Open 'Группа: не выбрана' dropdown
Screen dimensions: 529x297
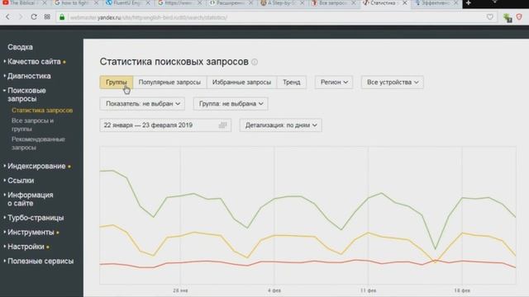231,104
